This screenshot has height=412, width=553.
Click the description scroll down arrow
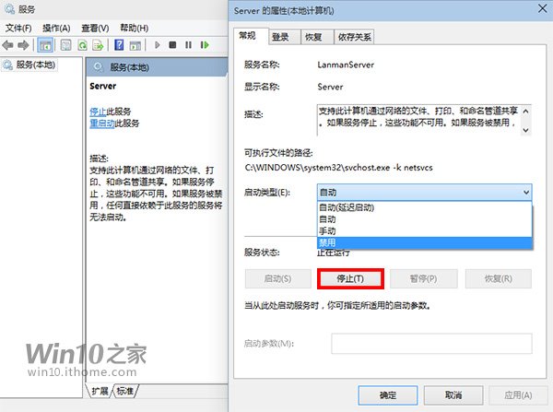tap(525, 130)
